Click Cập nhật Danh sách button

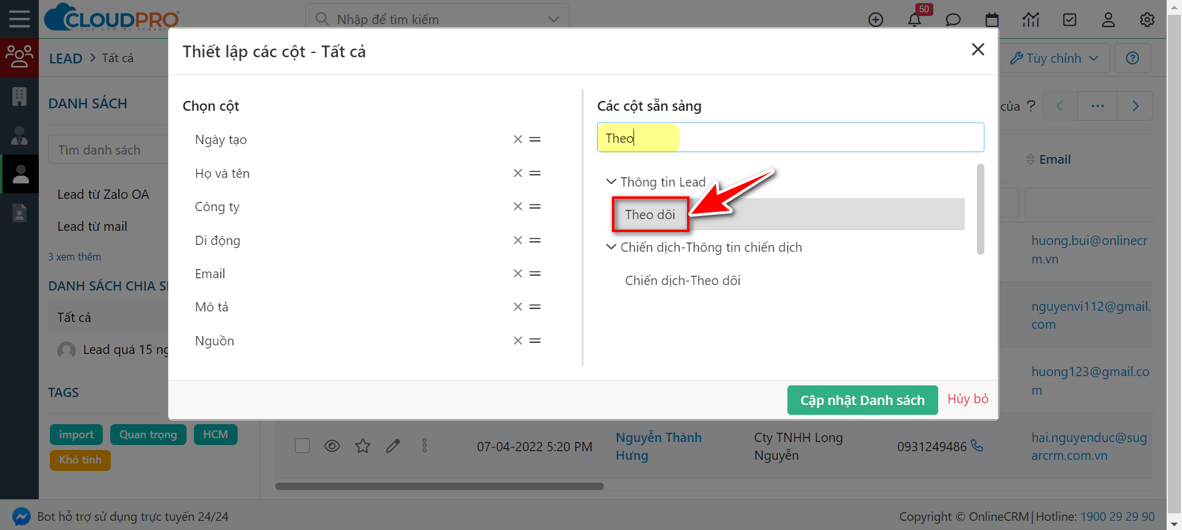tap(862, 400)
